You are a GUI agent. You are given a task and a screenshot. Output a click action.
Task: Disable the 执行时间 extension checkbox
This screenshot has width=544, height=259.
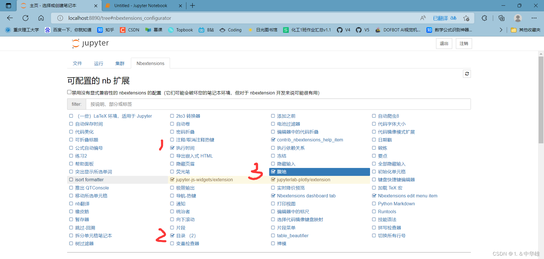coord(172,148)
